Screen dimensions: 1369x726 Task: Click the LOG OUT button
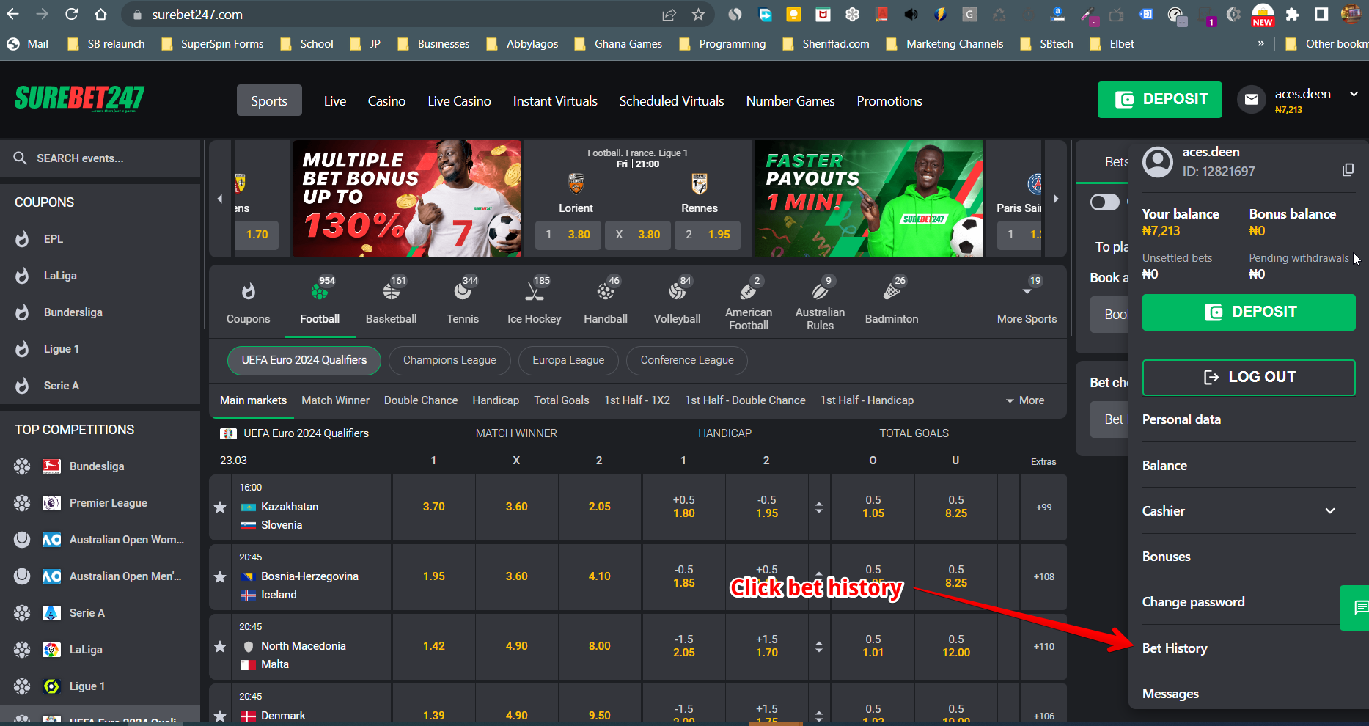point(1249,377)
